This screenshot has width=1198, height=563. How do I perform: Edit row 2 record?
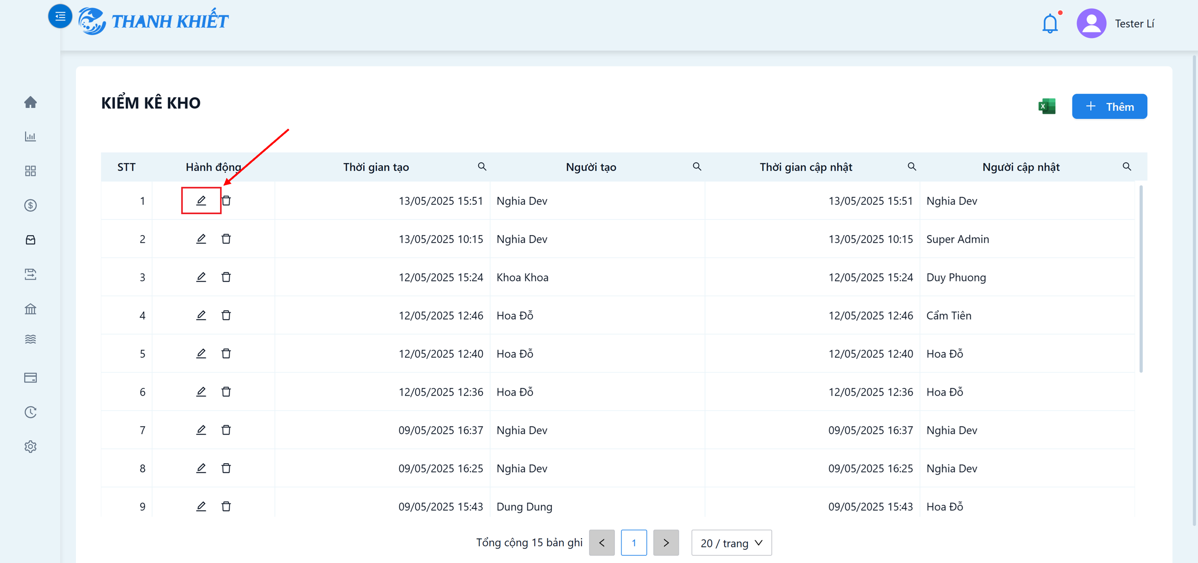(x=201, y=239)
